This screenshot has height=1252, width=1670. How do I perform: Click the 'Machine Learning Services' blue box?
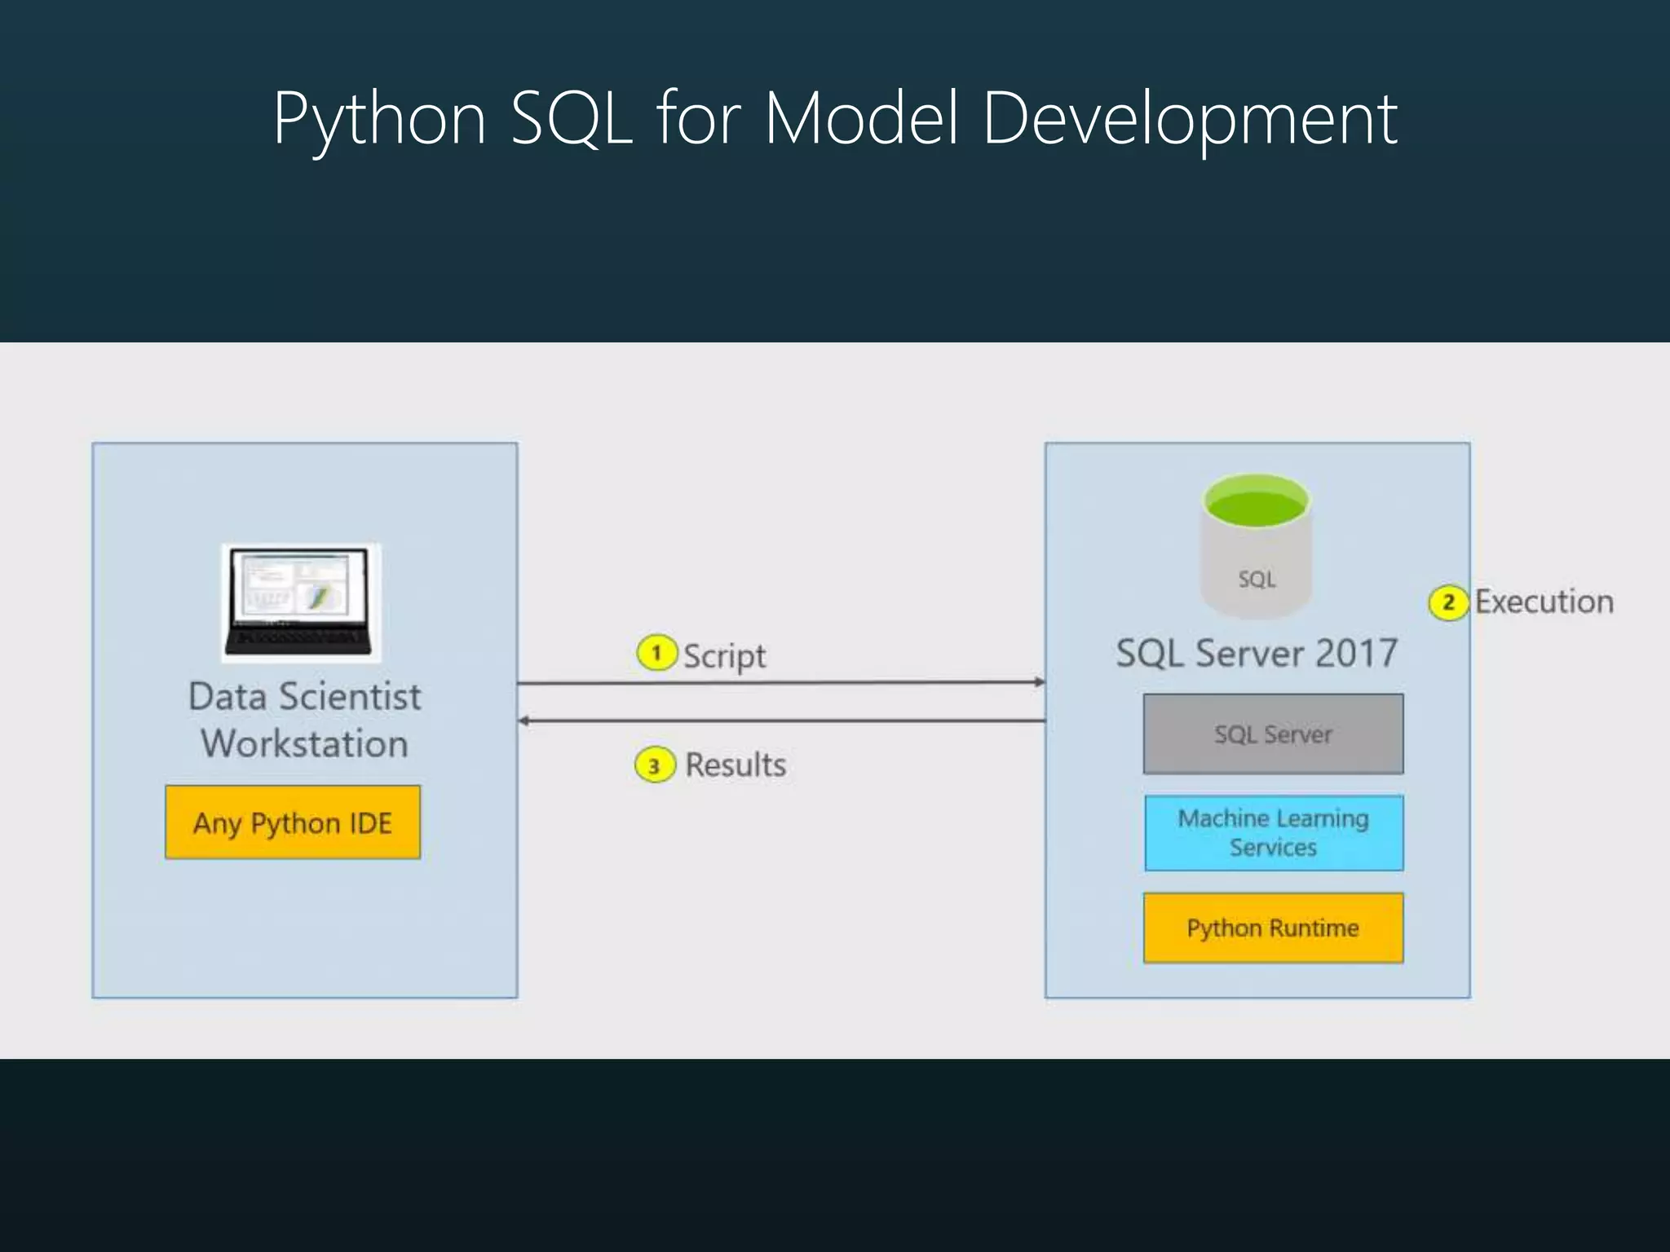pyautogui.click(x=1273, y=832)
